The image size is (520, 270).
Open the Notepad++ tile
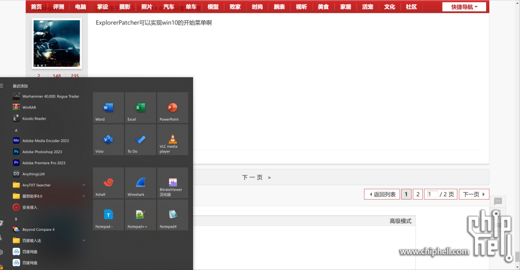pos(141,215)
